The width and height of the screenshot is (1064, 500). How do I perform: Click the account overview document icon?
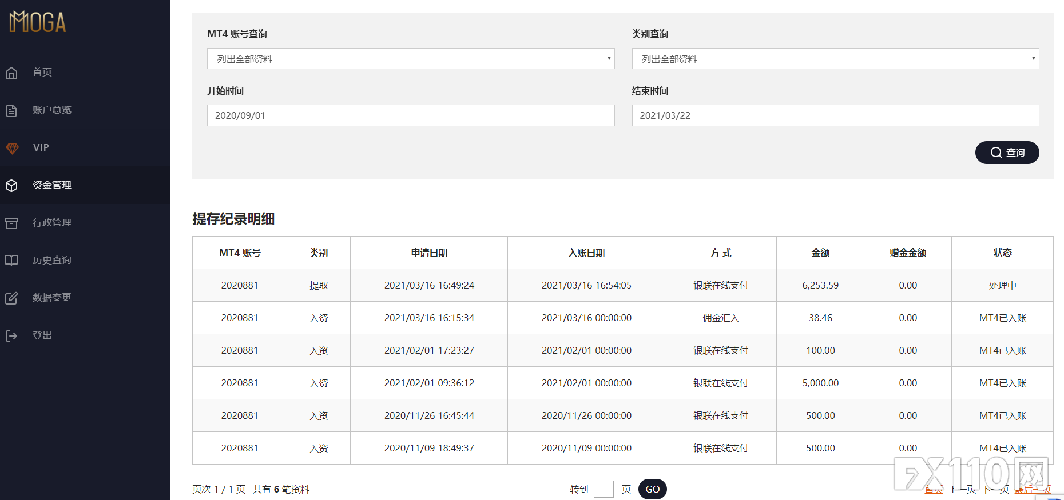(11, 110)
